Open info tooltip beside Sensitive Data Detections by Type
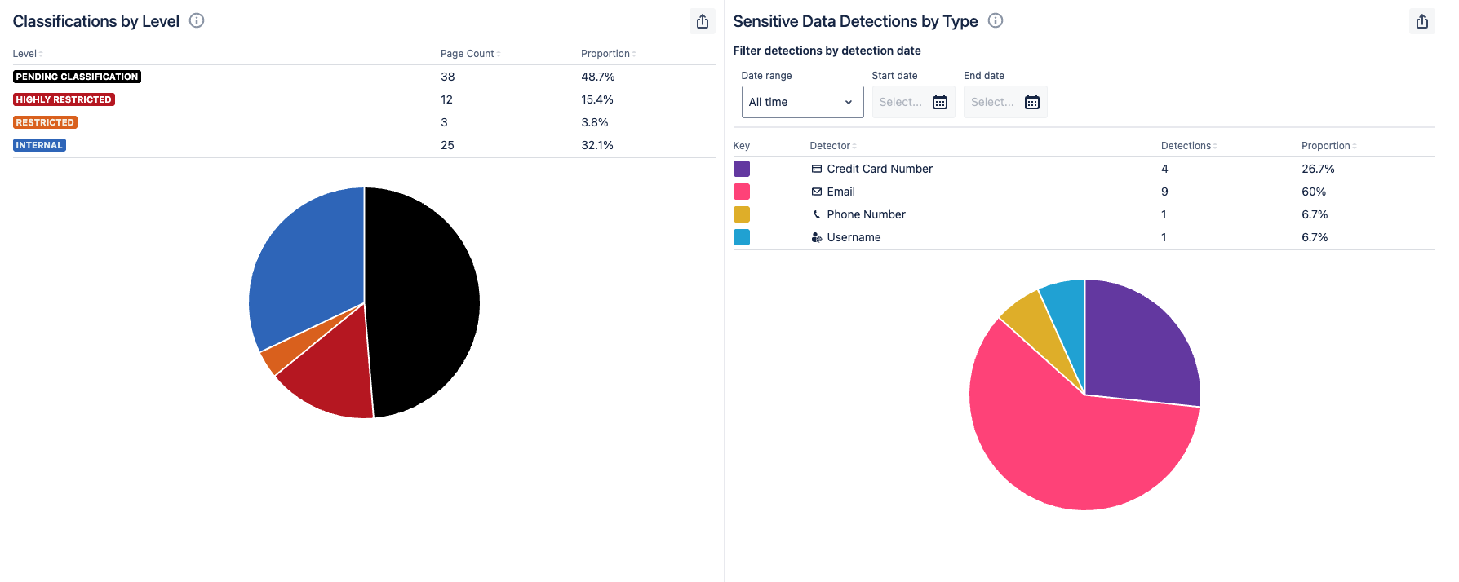The width and height of the screenshot is (1459, 582). click(x=995, y=20)
